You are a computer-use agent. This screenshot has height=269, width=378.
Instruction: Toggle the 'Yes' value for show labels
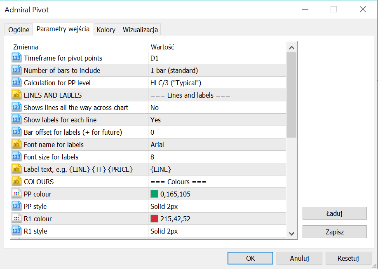(217, 120)
